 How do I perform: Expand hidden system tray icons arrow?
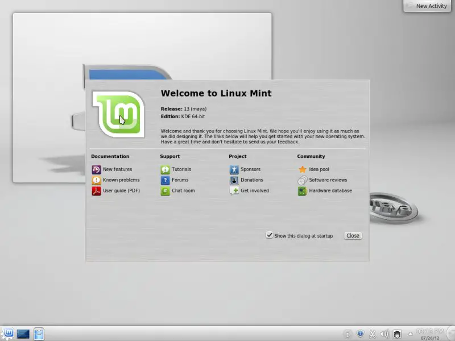tap(410, 334)
